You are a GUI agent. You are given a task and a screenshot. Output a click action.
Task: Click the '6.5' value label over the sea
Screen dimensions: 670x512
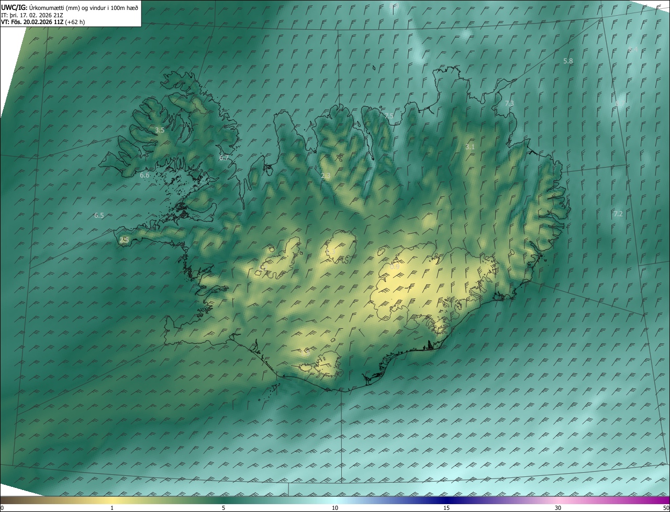(x=98, y=215)
